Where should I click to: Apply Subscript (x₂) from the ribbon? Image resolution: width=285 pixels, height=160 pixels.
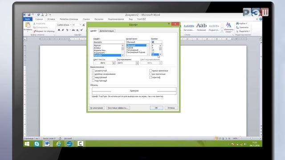(x=77, y=30)
